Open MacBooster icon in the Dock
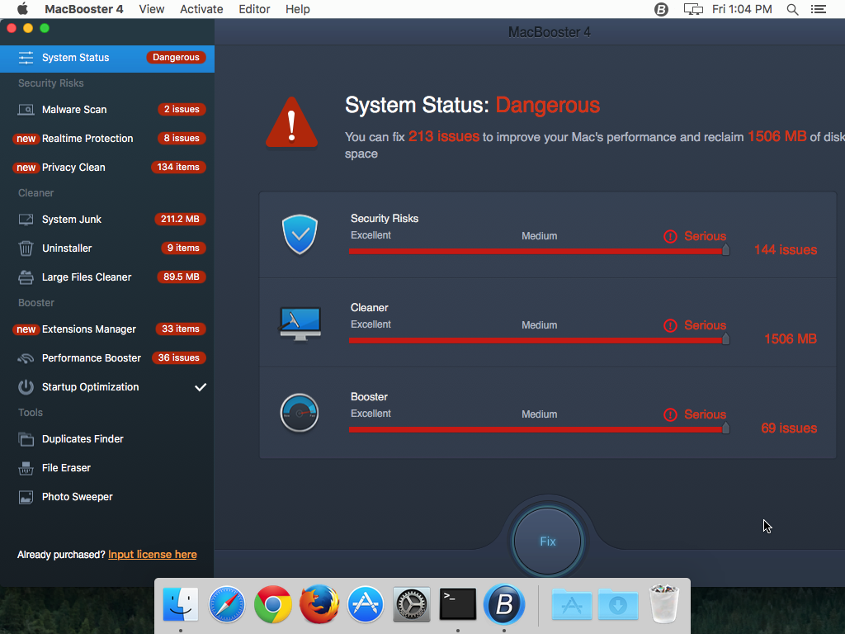Image resolution: width=845 pixels, height=634 pixels. tap(504, 604)
